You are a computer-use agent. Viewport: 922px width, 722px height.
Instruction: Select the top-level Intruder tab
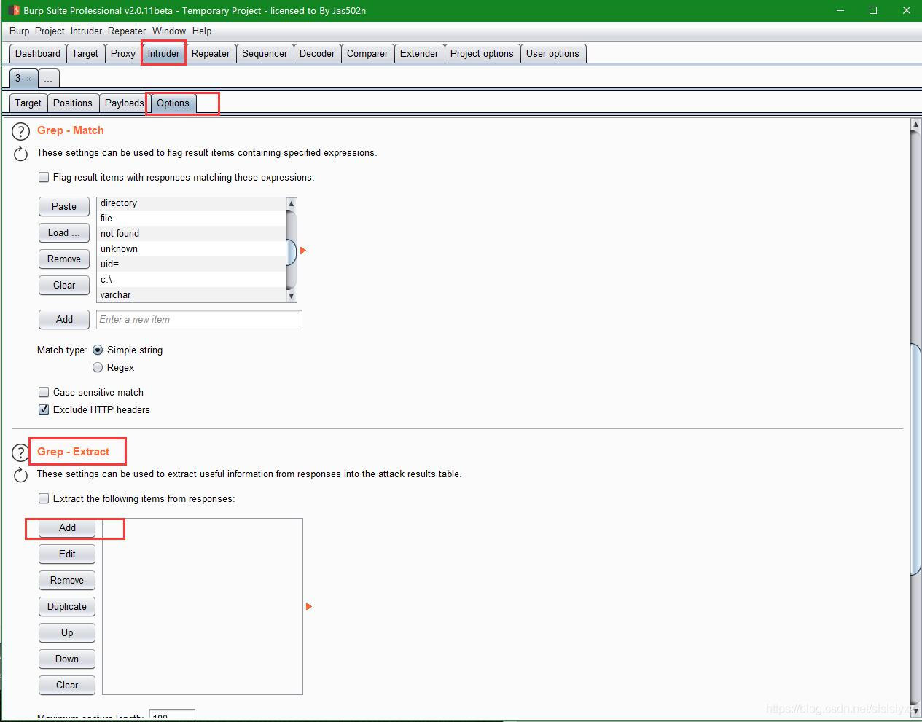163,53
